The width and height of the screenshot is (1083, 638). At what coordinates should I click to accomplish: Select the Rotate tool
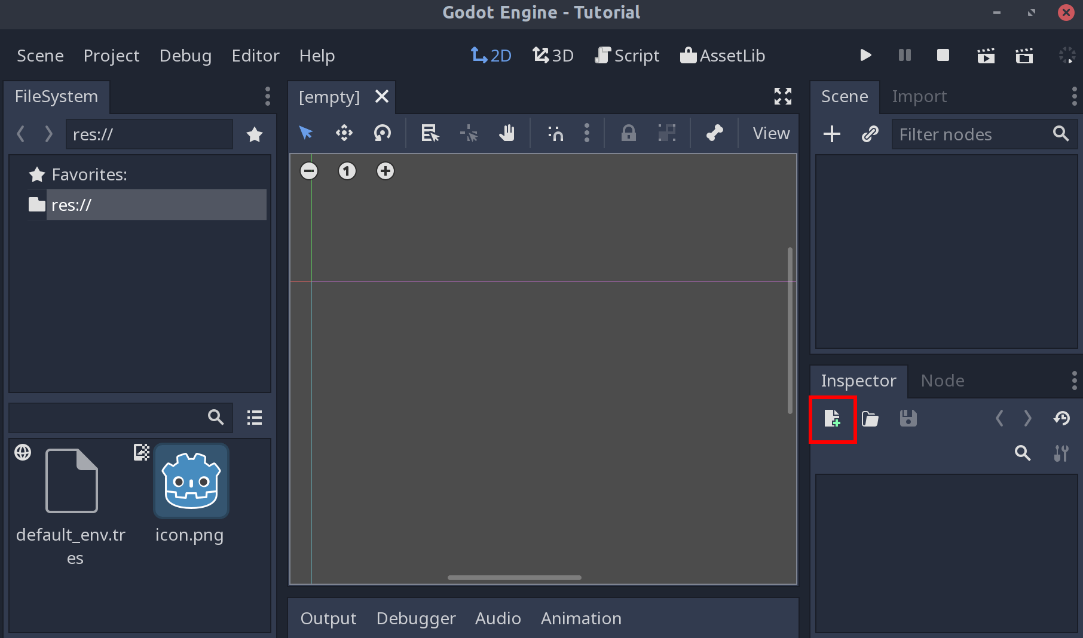click(x=382, y=133)
